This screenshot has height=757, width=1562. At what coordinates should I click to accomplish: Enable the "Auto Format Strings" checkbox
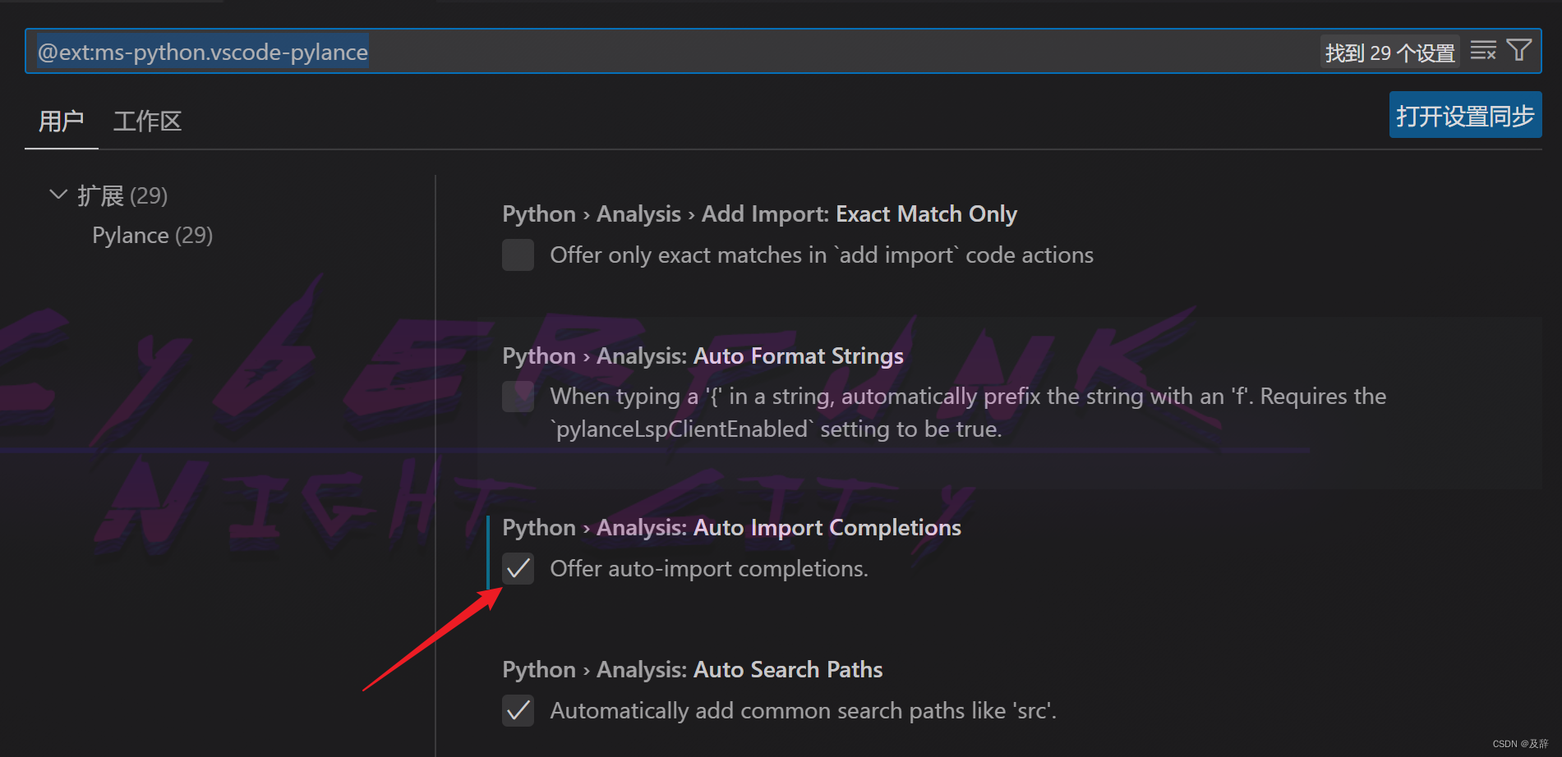[x=518, y=396]
